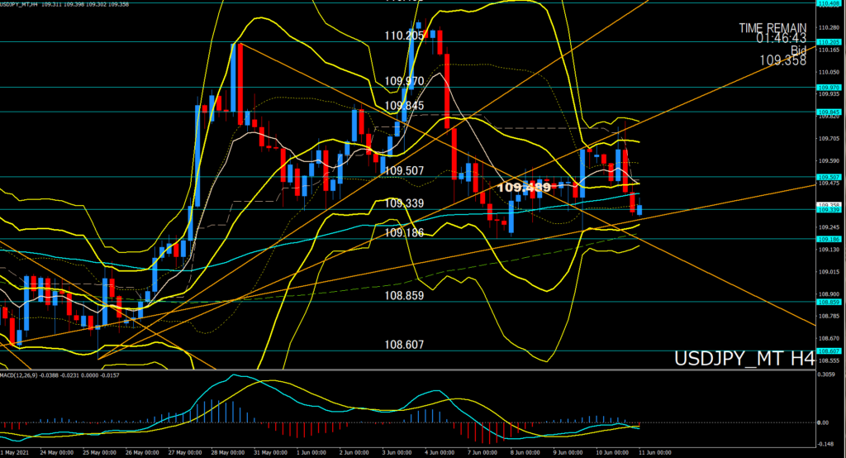Click the 1 Jun 00:00 date label
Viewport: 846px width, 458px height.
point(311,452)
